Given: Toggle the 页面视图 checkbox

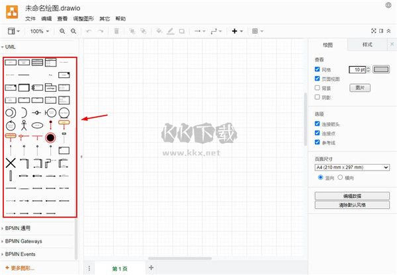Looking at the screenshot, I should [317, 79].
